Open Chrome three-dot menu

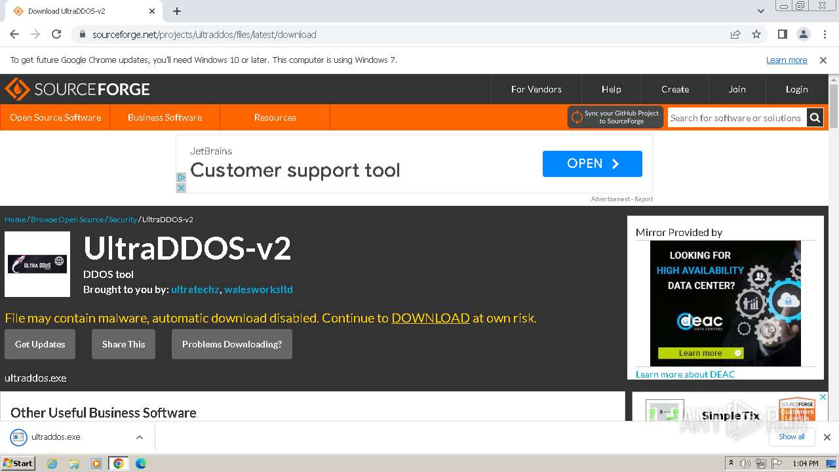point(824,34)
